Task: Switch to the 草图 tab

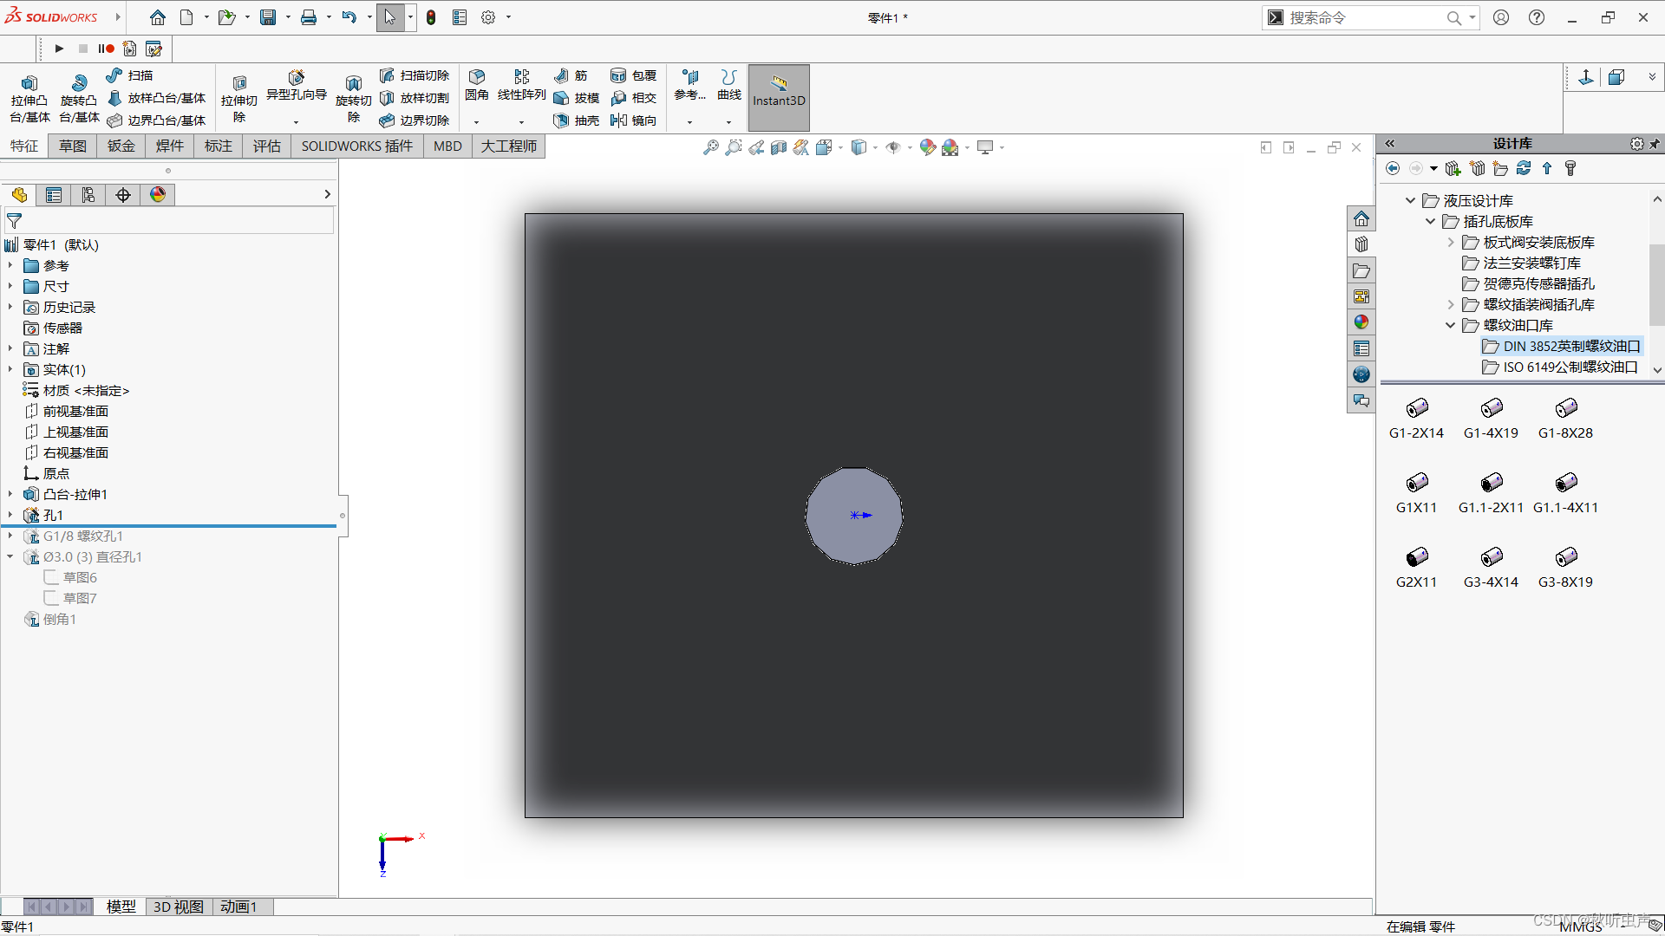Action: [x=73, y=146]
